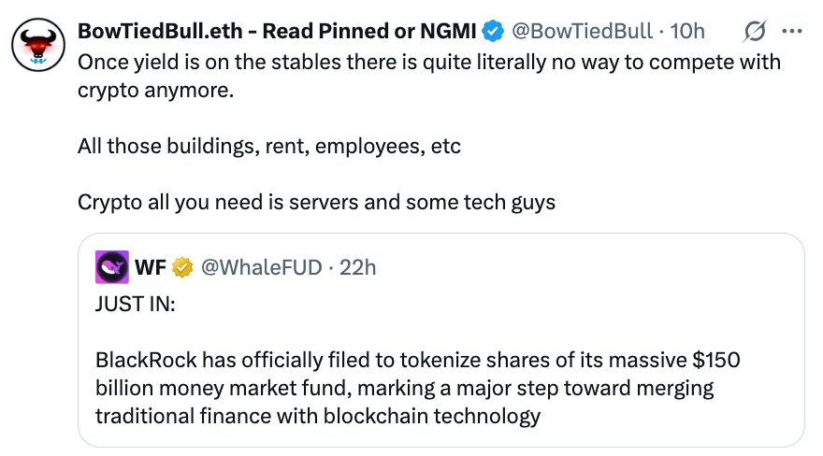Image resolution: width=823 pixels, height=456 pixels.
Task: Open the Grok explain icon
Action: pos(753,32)
